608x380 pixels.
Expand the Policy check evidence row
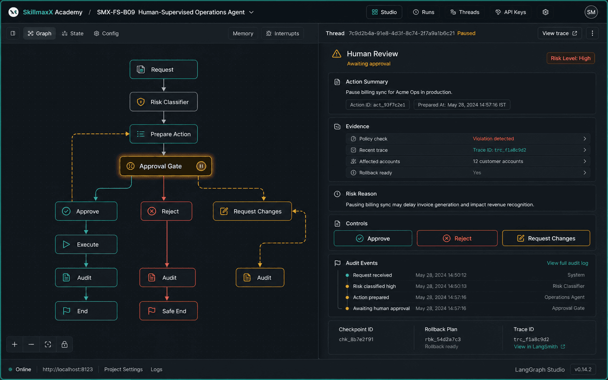pyautogui.click(x=468, y=139)
